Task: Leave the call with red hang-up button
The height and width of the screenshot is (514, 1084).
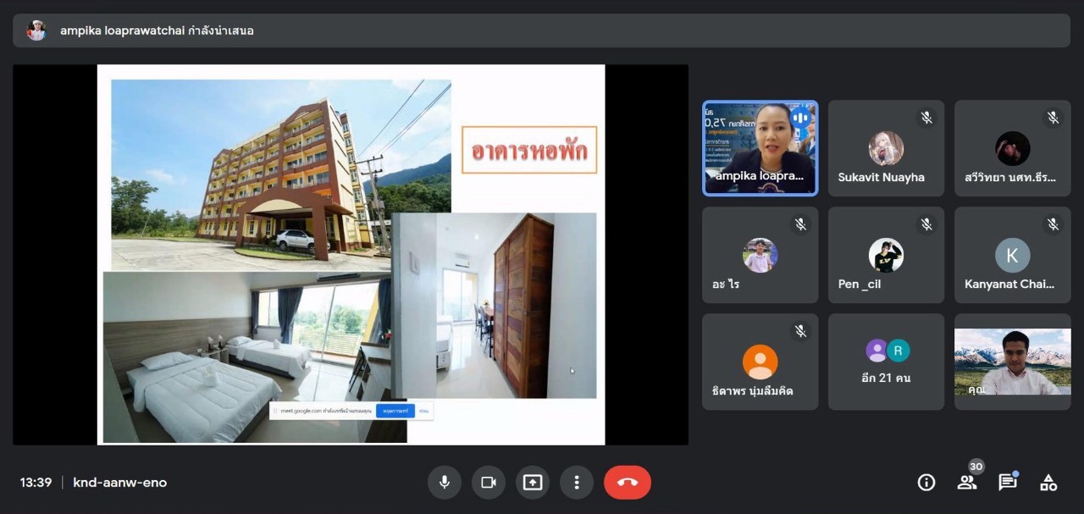Action: pos(627,483)
